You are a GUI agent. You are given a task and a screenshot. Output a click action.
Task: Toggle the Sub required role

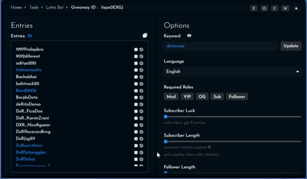pos(217,97)
